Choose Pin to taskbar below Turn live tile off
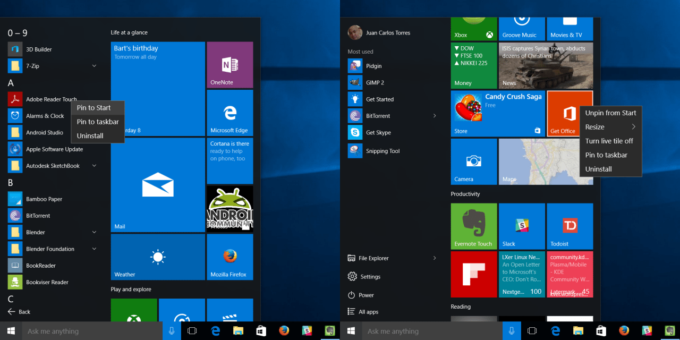 [x=610, y=155]
